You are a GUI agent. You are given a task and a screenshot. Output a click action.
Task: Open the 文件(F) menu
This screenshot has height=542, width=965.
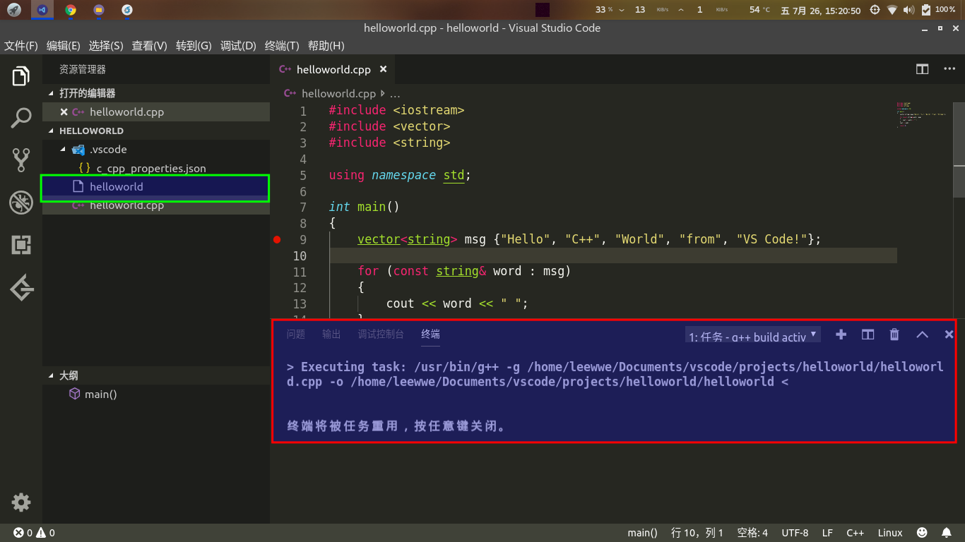pyautogui.click(x=21, y=46)
